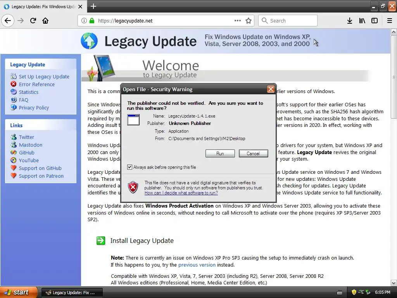Click Cancel in the Security Warning dialog
397x298 pixels.
tap(253, 153)
